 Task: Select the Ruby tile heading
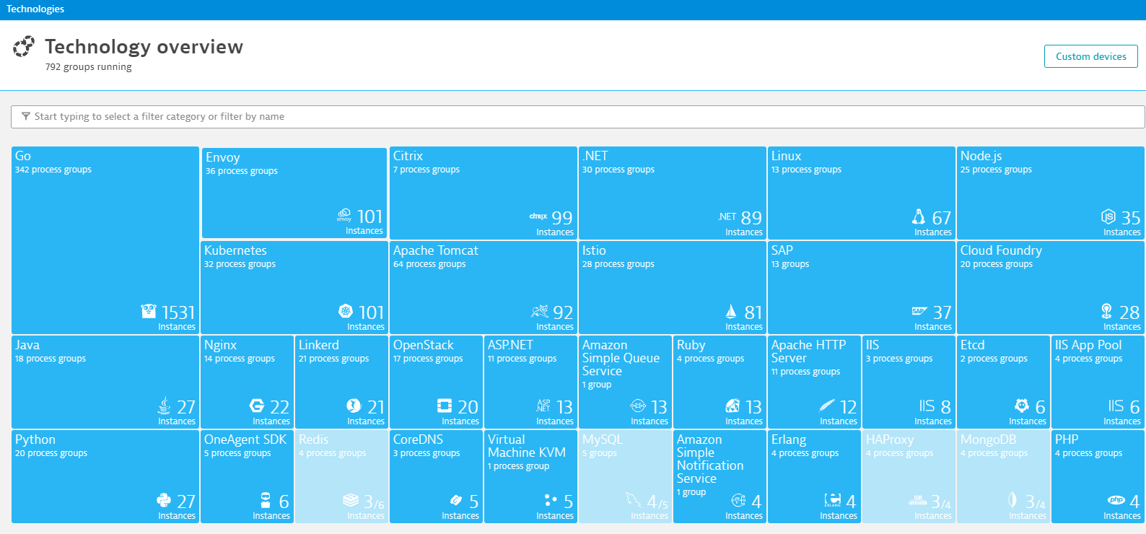click(x=691, y=345)
